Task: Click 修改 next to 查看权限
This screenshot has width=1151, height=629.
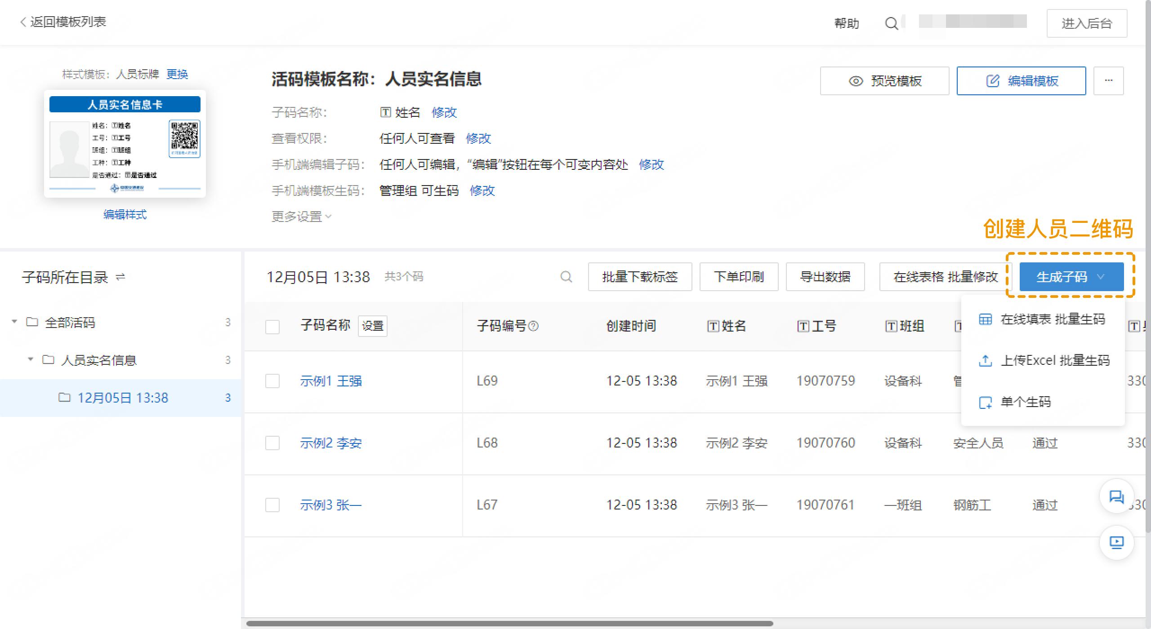Action: pos(478,139)
